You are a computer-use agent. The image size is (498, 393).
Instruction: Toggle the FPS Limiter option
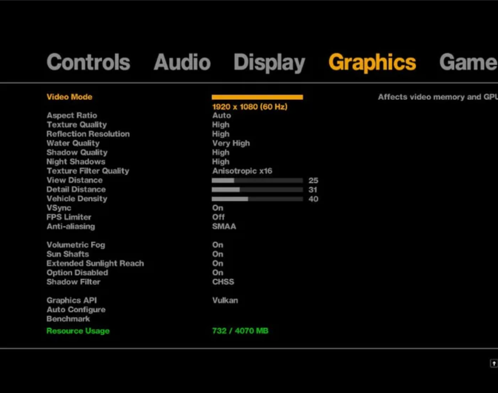coord(218,217)
